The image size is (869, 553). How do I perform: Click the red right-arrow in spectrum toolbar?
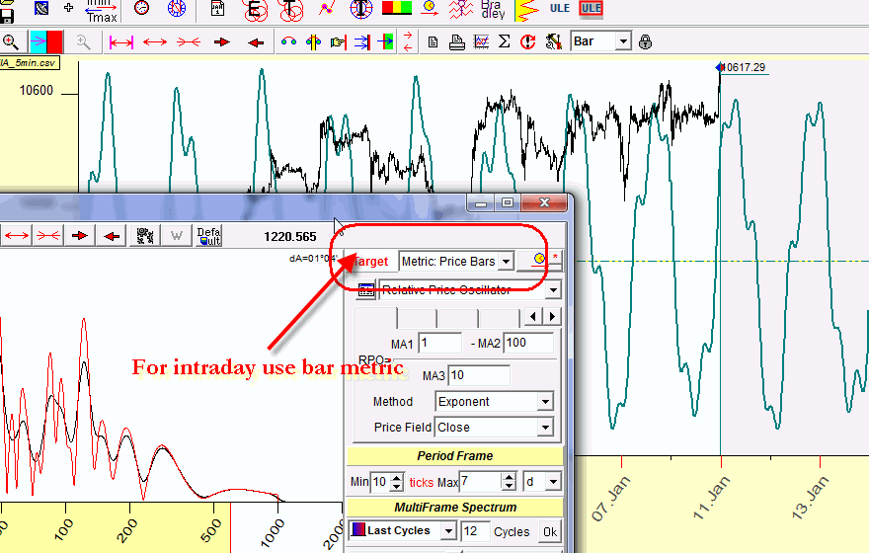(81, 235)
